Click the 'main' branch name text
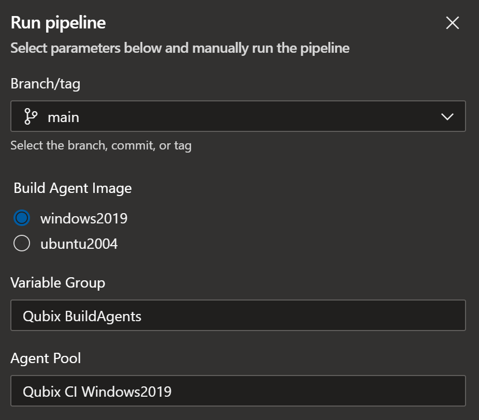 pos(63,117)
